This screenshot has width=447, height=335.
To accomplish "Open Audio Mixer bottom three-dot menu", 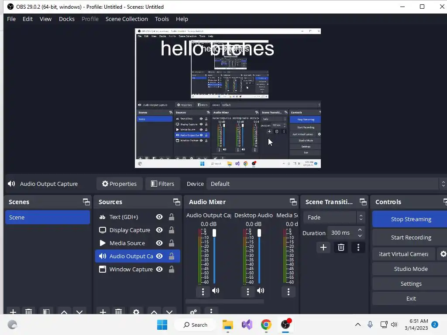I will 211,311.
